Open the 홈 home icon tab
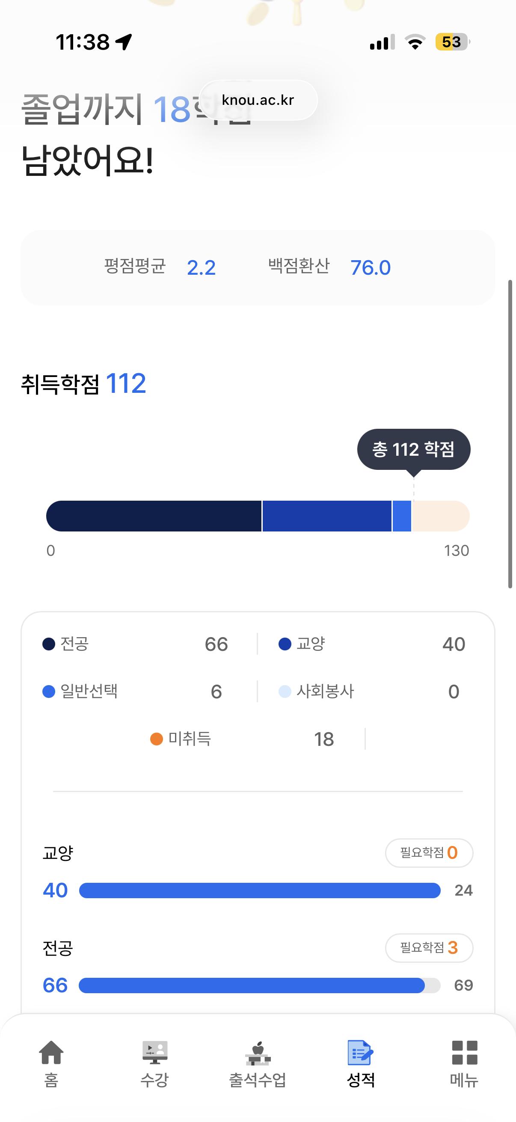This screenshot has height=1122, width=516. 51,1053
